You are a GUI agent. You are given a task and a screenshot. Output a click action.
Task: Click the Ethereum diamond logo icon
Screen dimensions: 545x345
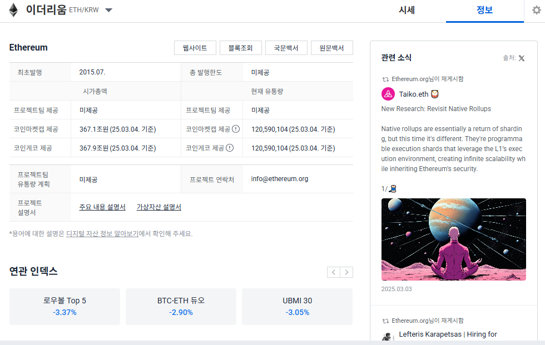[x=13, y=10]
